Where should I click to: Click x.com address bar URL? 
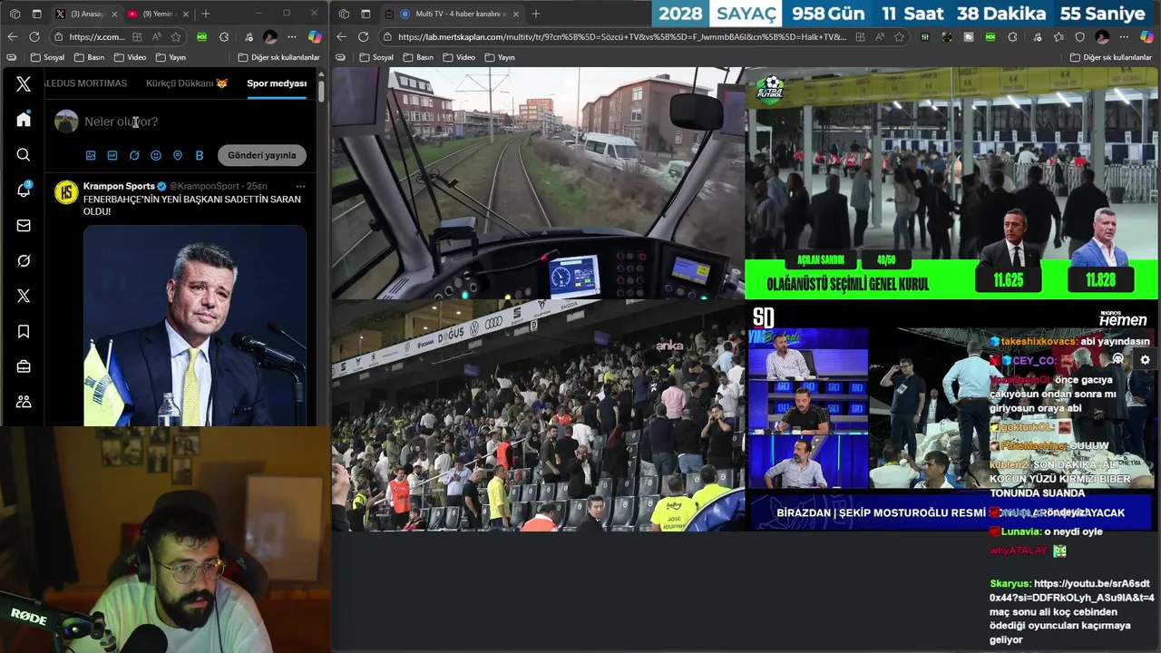pos(96,36)
